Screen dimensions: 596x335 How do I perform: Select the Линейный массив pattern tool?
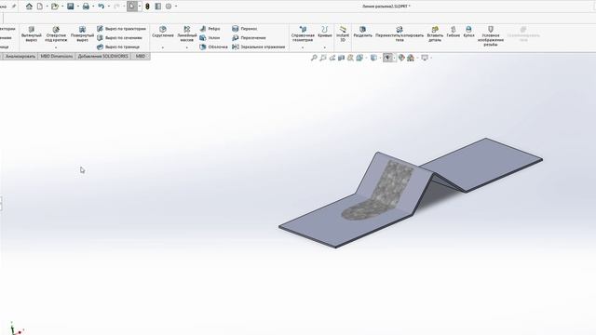point(187,33)
